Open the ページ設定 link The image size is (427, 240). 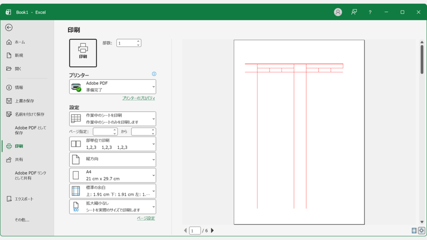tap(146, 218)
